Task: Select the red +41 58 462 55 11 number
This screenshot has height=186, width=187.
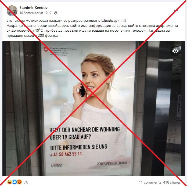Action: [x=66, y=154]
